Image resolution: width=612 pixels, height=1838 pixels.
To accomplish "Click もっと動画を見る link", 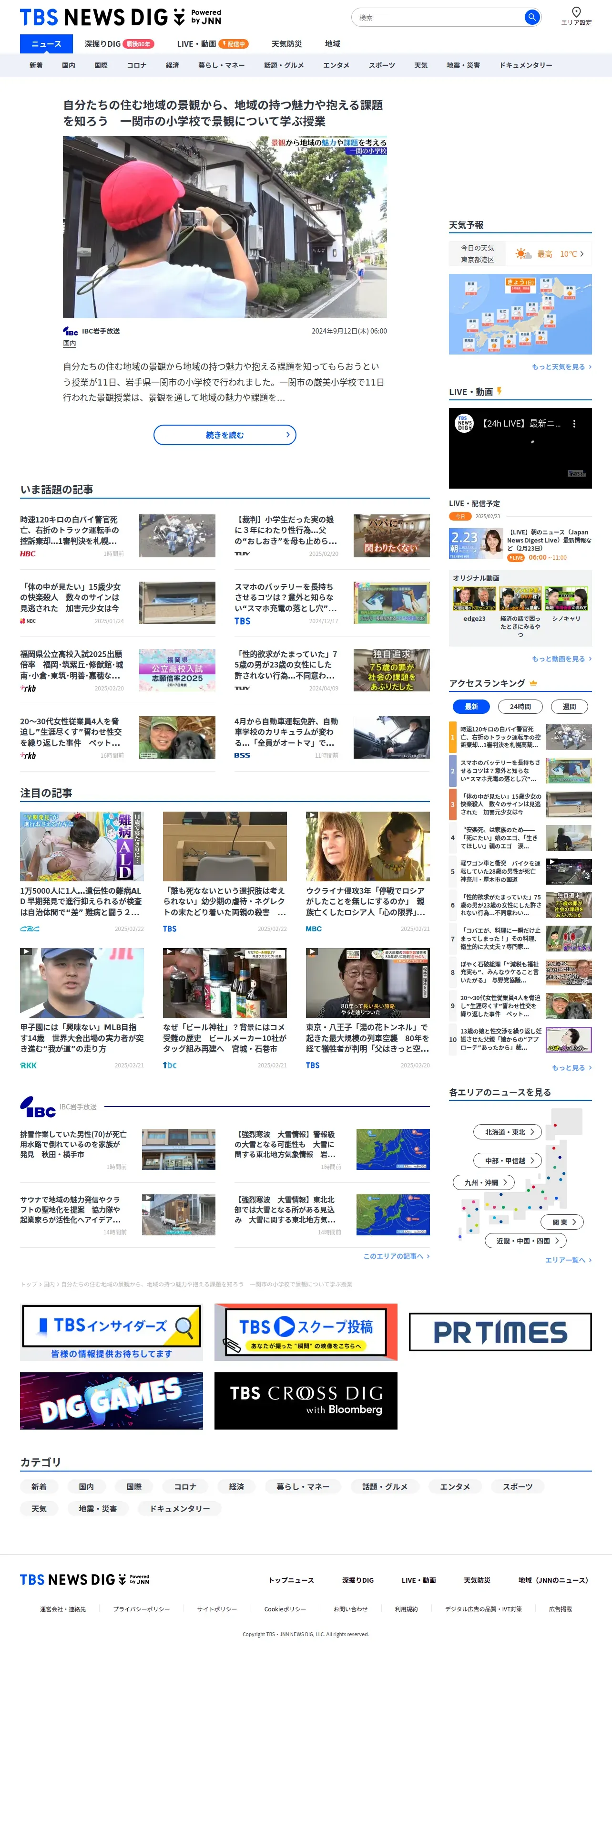I will tap(561, 658).
